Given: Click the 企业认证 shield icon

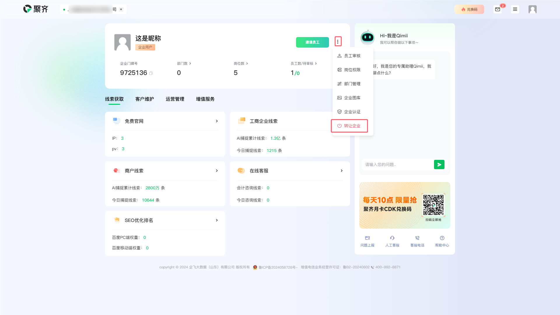Looking at the screenshot, I should click(339, 112).
